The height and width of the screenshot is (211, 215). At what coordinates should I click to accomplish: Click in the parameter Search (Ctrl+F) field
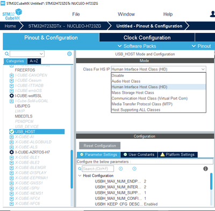pyautogui.click(x=98, y=168)
